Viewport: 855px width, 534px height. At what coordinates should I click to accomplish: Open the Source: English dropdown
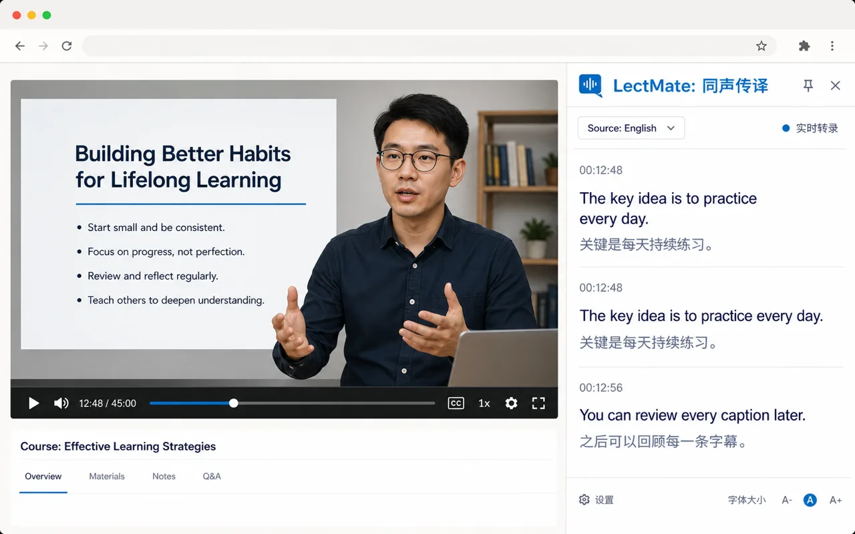631,128
